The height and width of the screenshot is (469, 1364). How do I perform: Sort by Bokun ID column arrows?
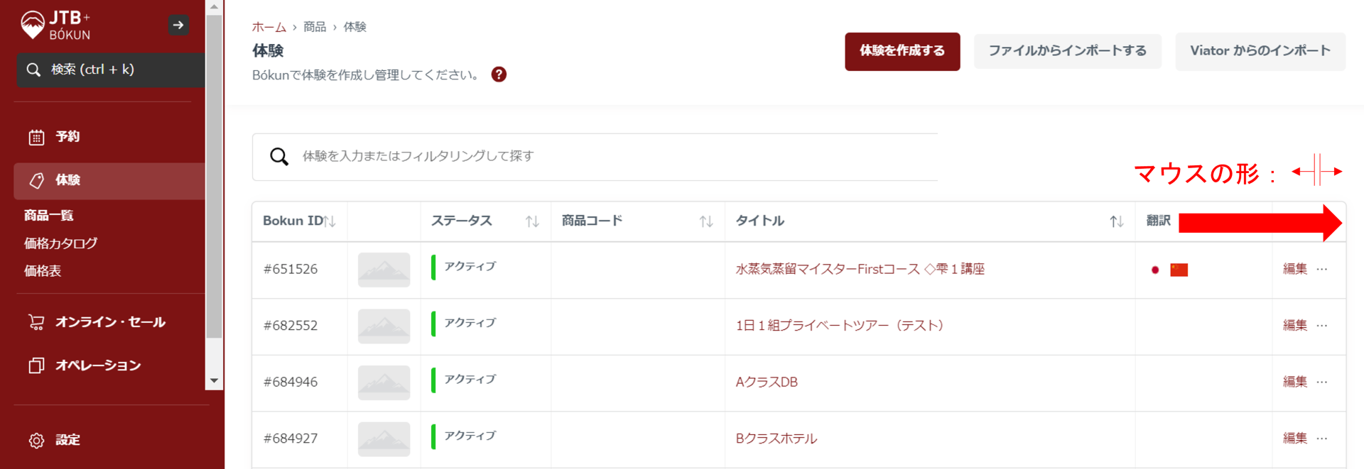(330, 221)
